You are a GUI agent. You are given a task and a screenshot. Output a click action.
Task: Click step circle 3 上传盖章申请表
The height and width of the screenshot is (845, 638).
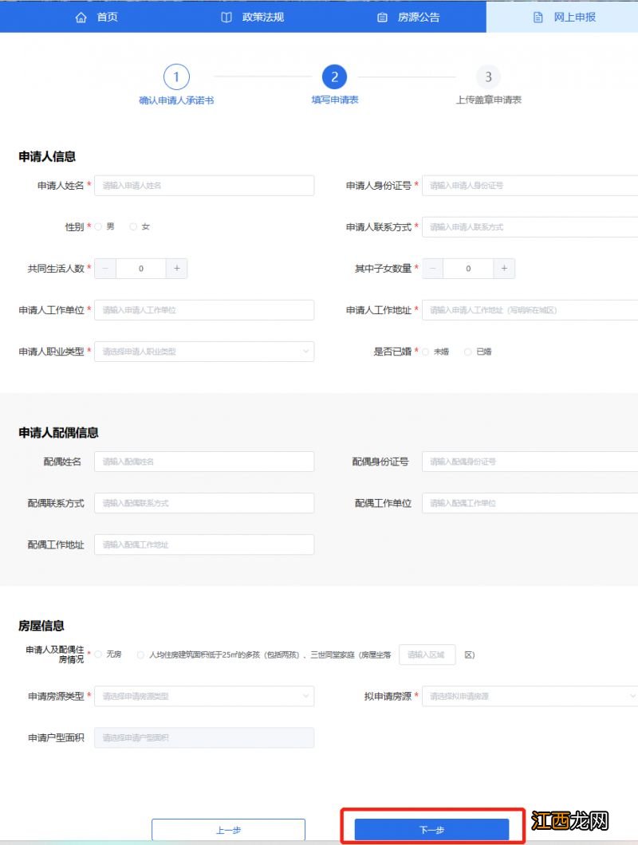pyautogui.click(x=488, y=77)
